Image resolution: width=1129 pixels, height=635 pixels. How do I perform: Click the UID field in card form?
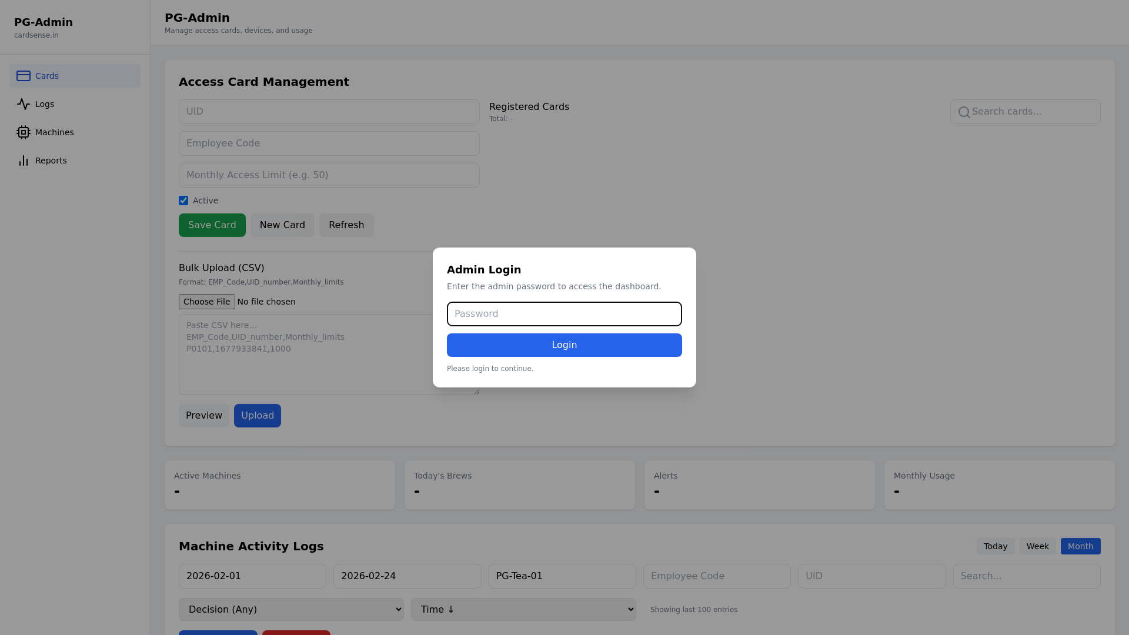(x=329, y=112)
